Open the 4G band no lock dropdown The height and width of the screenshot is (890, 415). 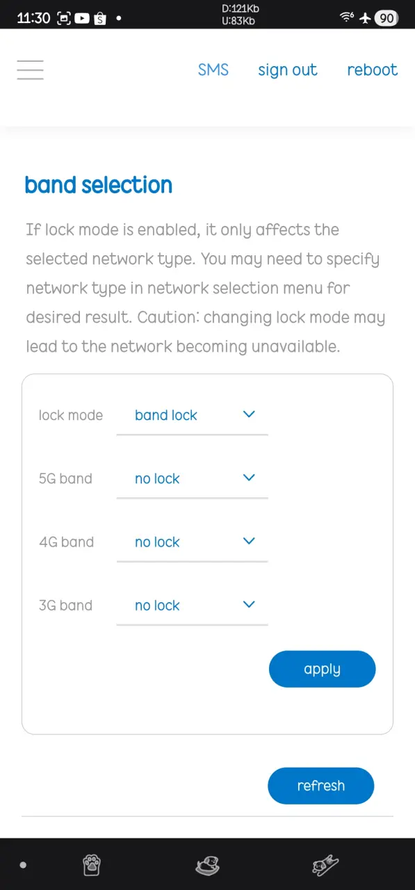192,542
